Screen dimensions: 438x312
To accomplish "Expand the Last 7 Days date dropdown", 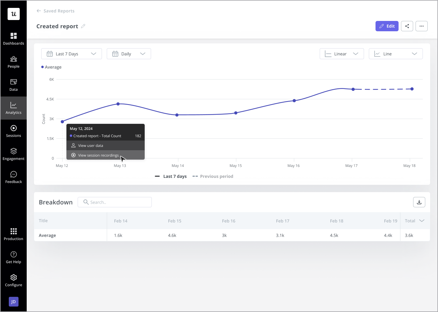I will pyautogui.click(x=72, y=54).
